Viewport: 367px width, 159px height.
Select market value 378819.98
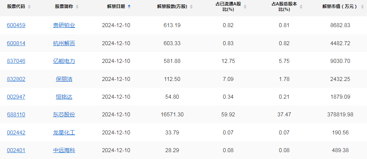[x=340, y=115]
